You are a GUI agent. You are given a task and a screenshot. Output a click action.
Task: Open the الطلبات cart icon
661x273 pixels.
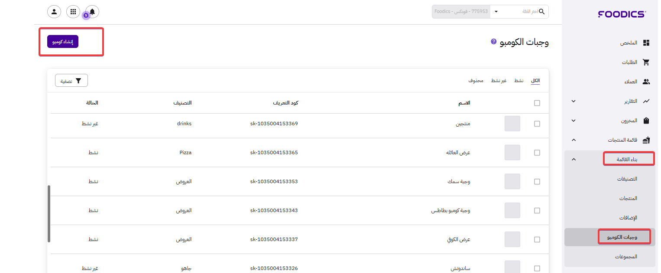[646, 62]
